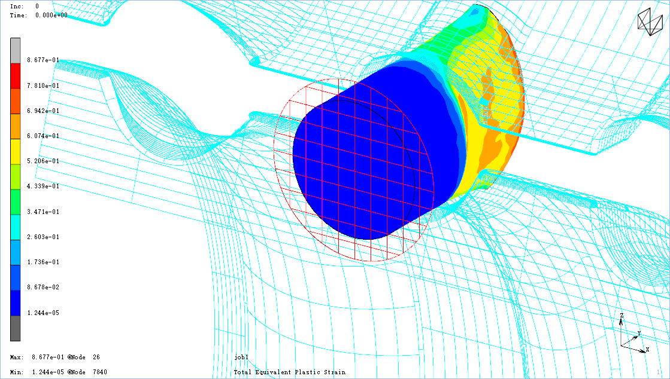
Task: Select the legend value "1.244e-05" beside the color bar
Action: tap(43, 313)
